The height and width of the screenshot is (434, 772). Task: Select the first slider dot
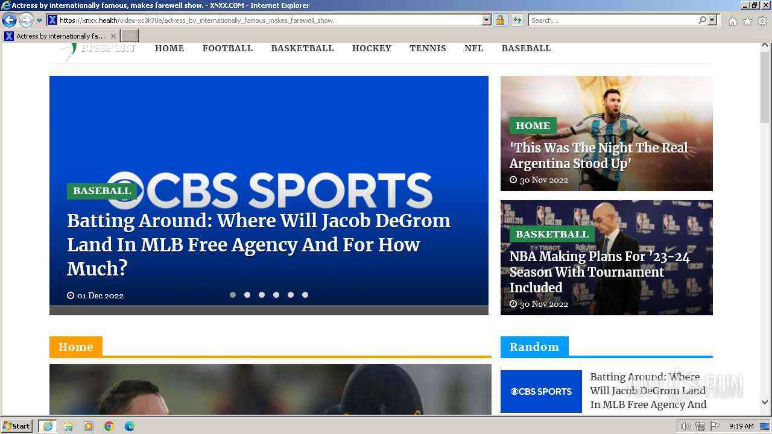click(x=233, y=295)
